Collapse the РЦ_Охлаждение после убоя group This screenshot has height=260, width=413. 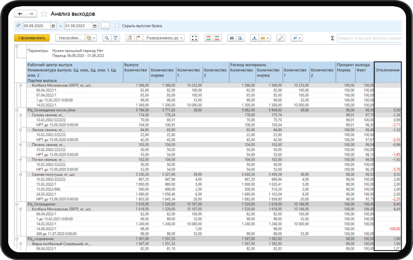[17, 110]
